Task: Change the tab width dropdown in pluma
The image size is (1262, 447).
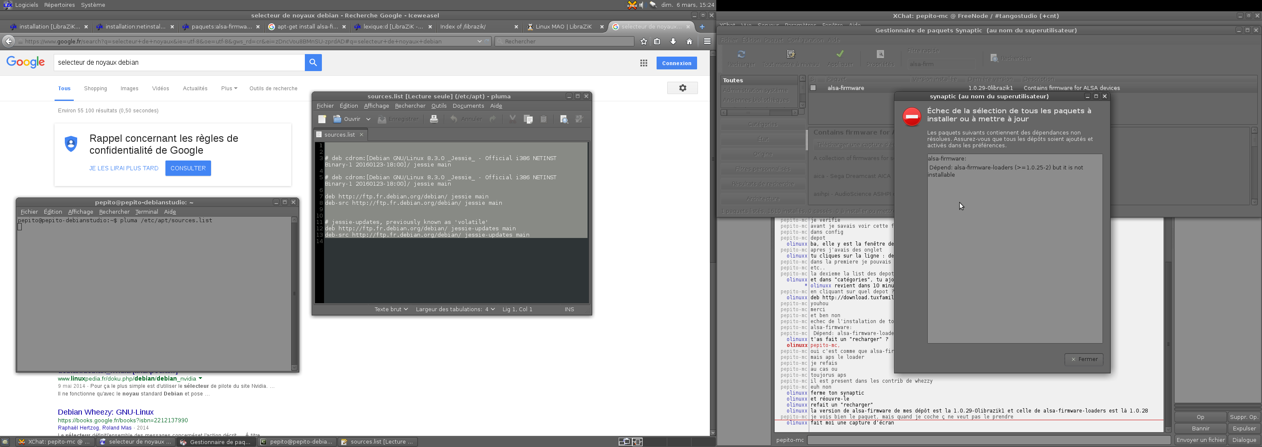Action: coord(455,309)
